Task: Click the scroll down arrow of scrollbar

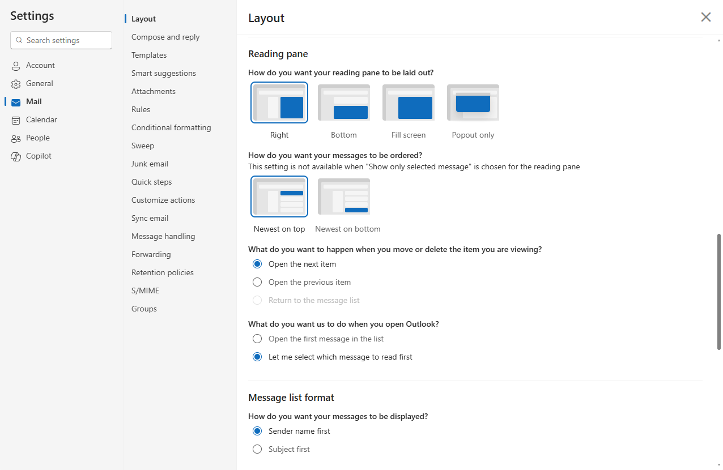Action: point(719,464)
